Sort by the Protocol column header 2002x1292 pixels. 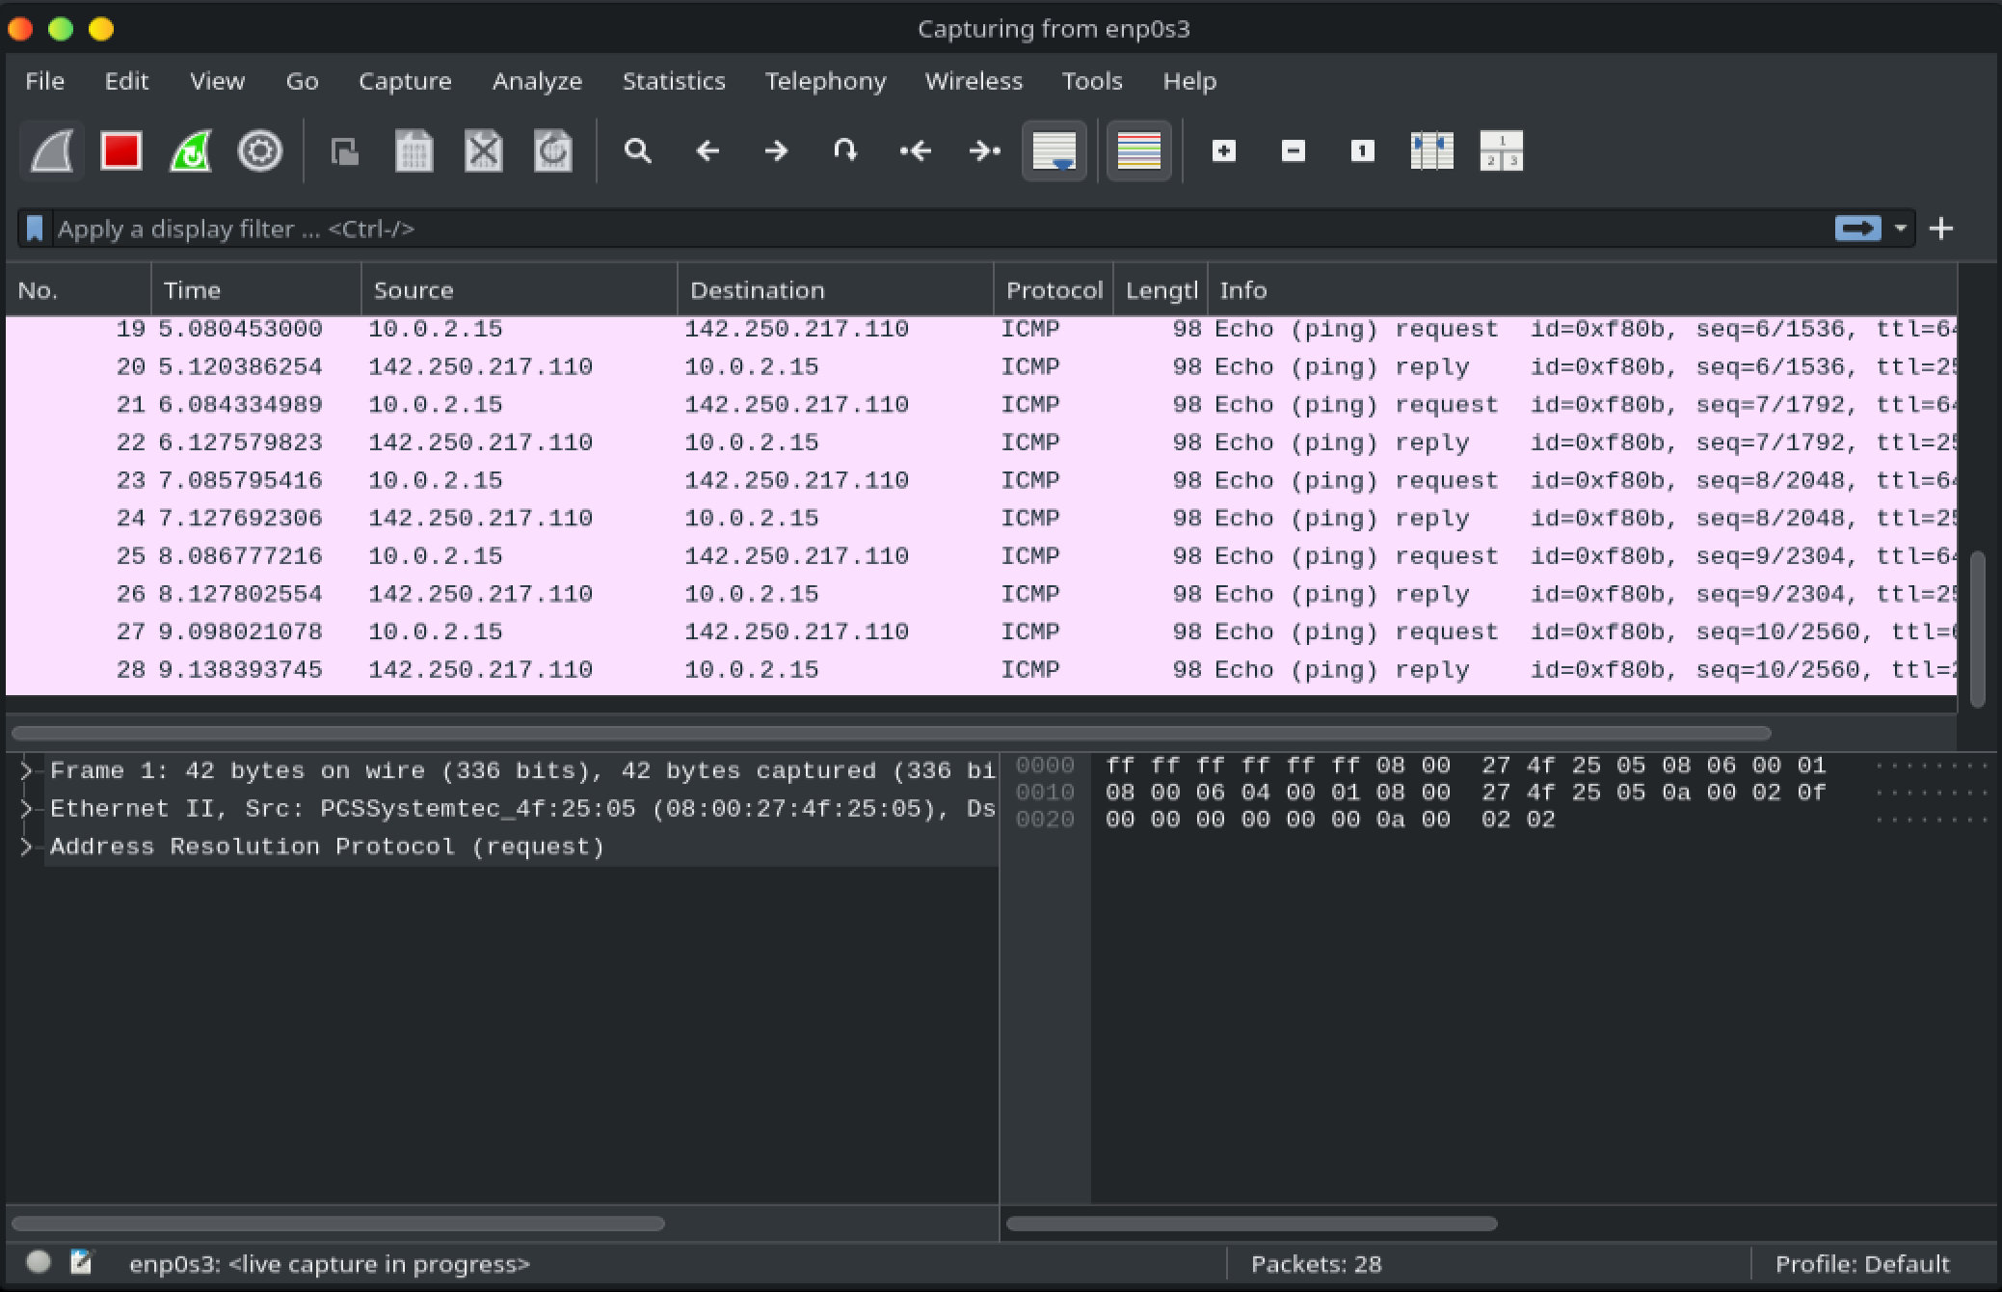(1054, 290)
